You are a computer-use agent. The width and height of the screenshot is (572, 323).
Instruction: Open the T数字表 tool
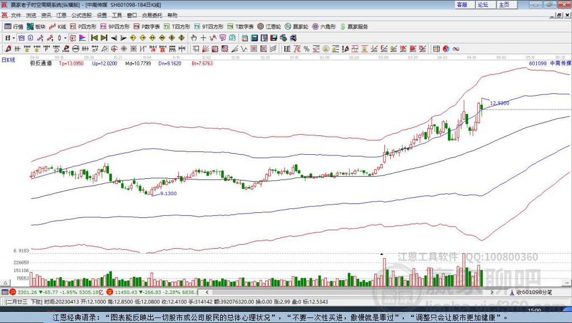tap(240, 27)
